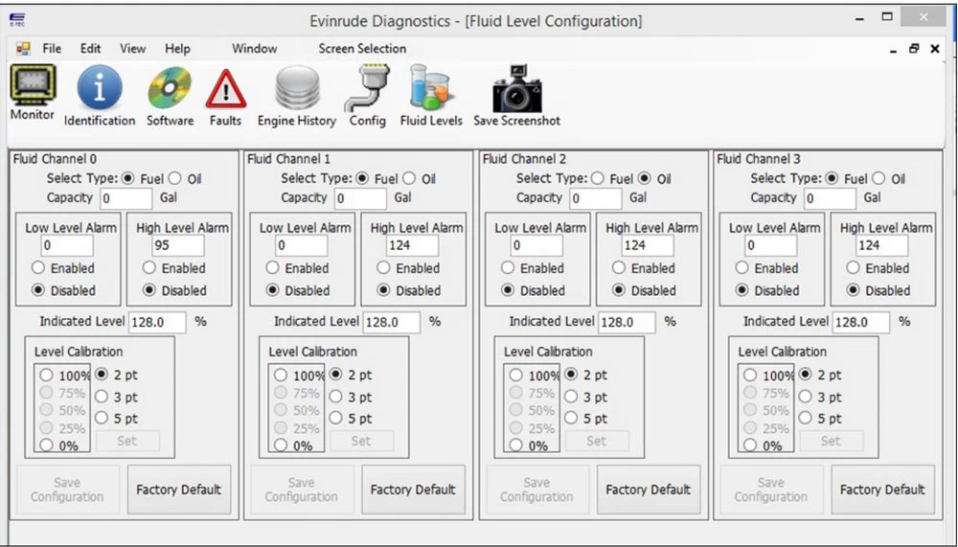This screenshot has height=547, width=958.
Task: Enable Low Level Alarm on Channel 0
Action: point(38,267)
